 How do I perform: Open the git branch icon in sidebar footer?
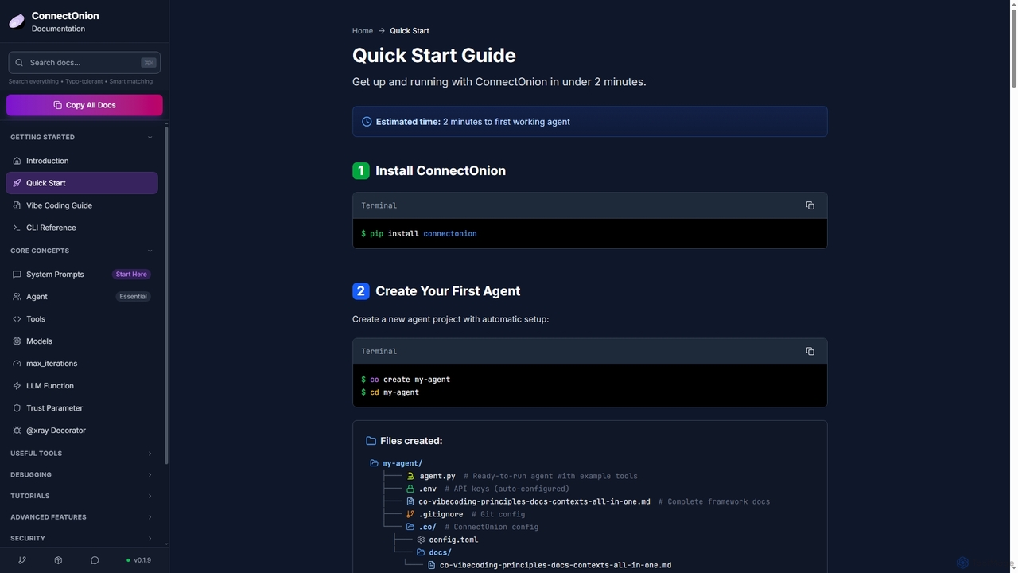coord(22,560)
